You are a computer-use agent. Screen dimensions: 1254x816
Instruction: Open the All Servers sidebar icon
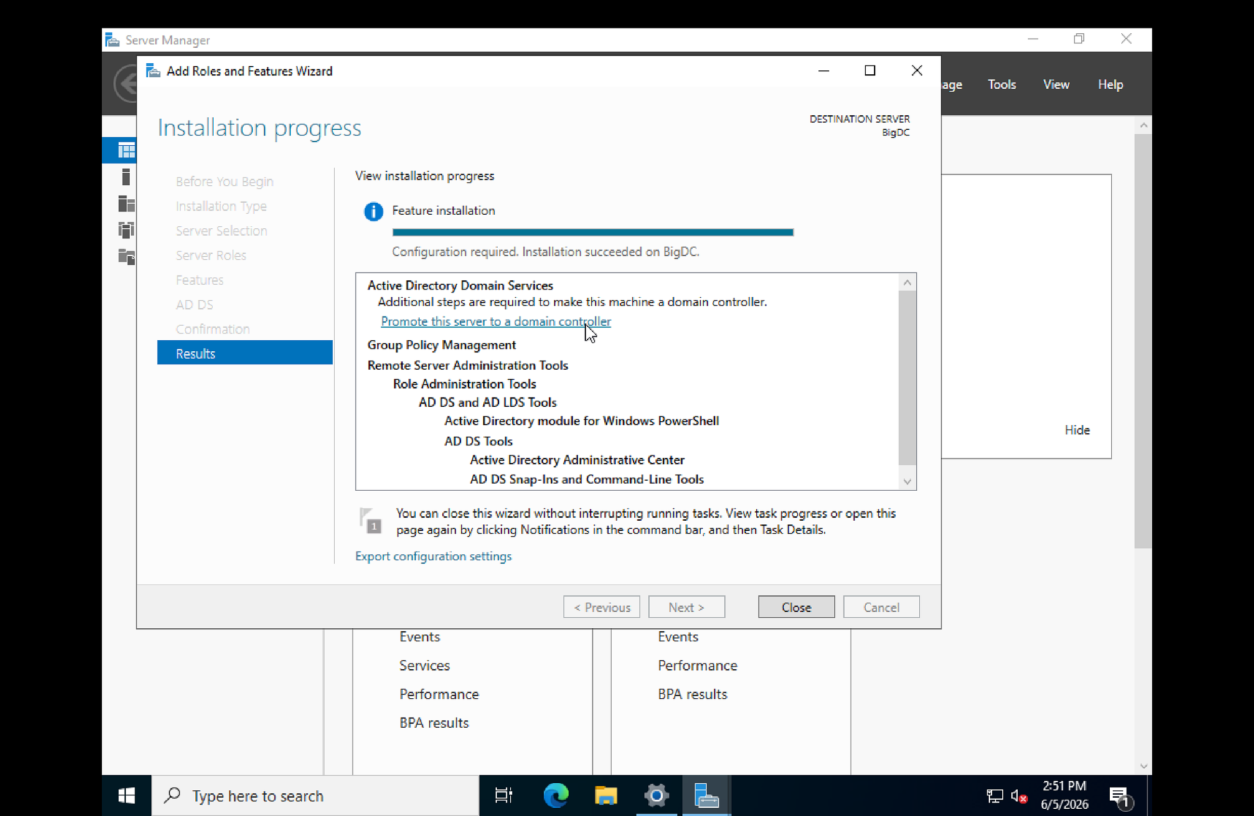[x=126, y=204]
